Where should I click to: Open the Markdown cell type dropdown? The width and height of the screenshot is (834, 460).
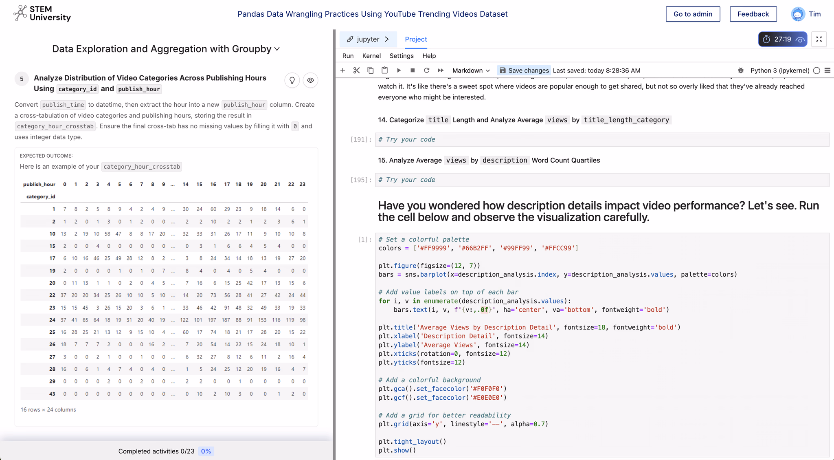click(x=471, y=70)
